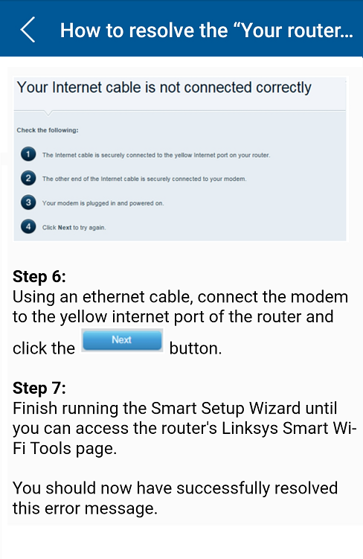This screenshot has width=363, height=559.
Task: Tap the number 3 circle icon
Action: pyautogui.click(x=28, y=202)
